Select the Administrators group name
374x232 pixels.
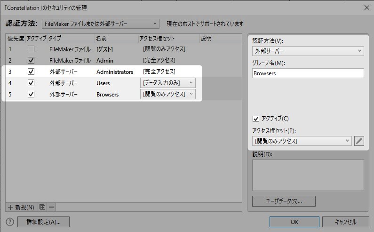[115, 72]
